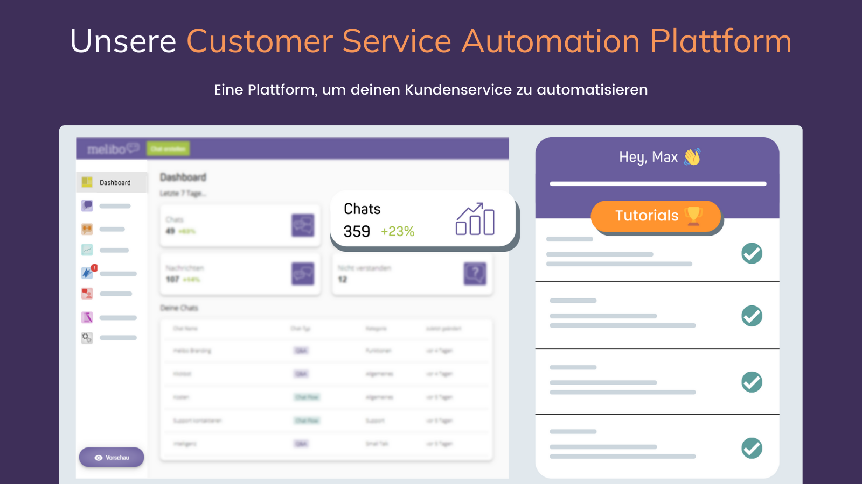Open the melibo Branding row in the table
This screenshot has width=862, height=484.
(x=326, y=351)
